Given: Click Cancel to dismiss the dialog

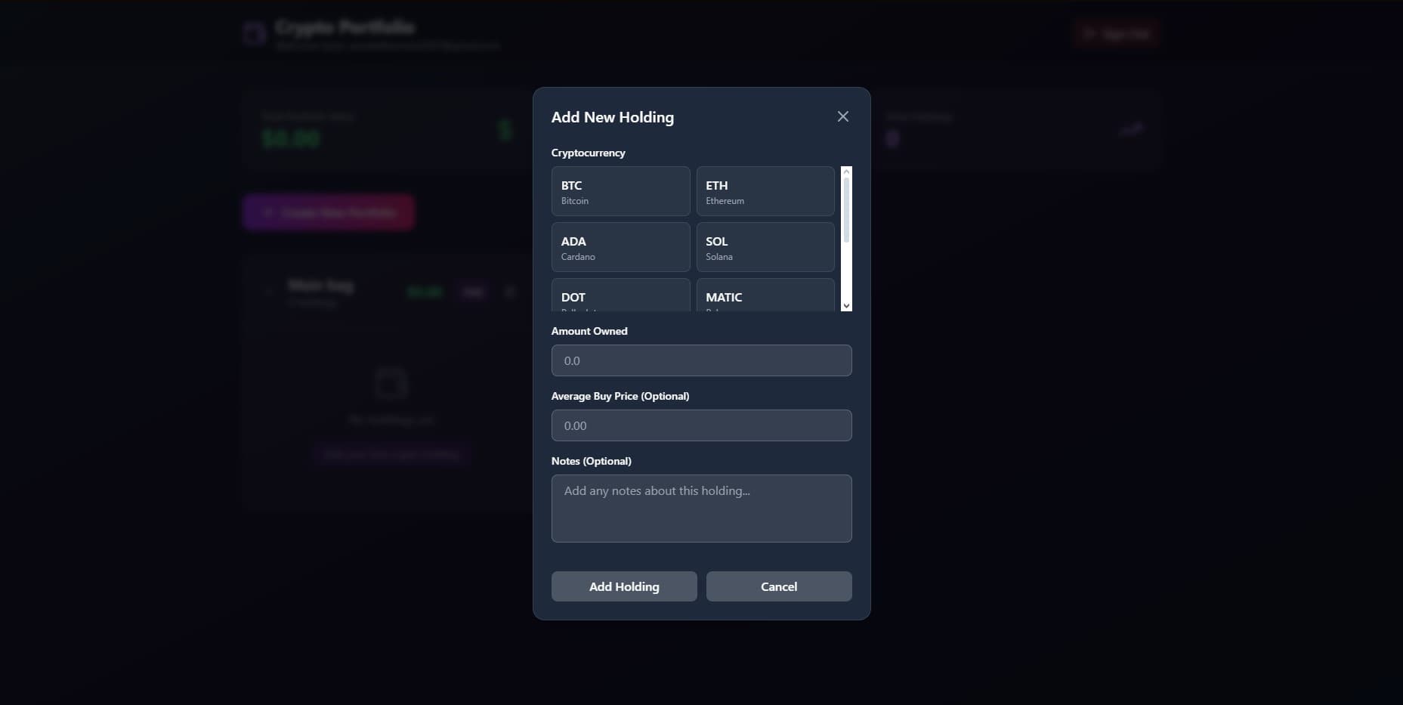Looking at the screenshot, I should [x=779, y=586].
